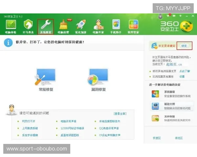Click the blue info icon beside the headline
Viewport: 197px width, 157px height.
[x=8, y=43]
